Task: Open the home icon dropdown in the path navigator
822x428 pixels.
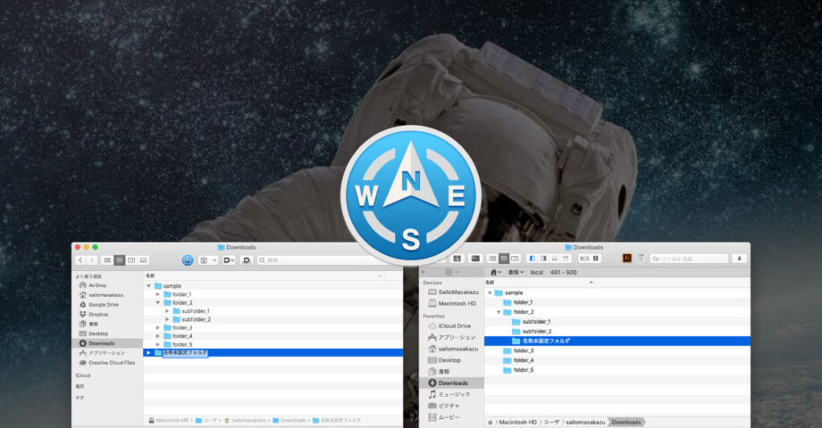Action: click(x=494, y=271)
